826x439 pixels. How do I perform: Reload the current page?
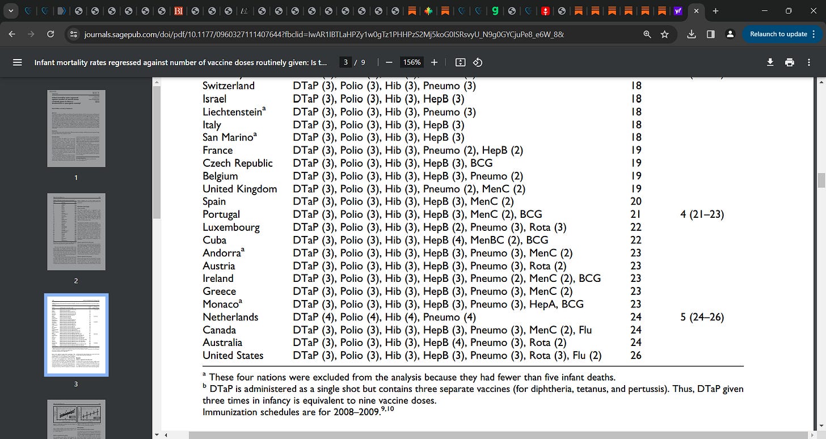(x=51, y=34)
